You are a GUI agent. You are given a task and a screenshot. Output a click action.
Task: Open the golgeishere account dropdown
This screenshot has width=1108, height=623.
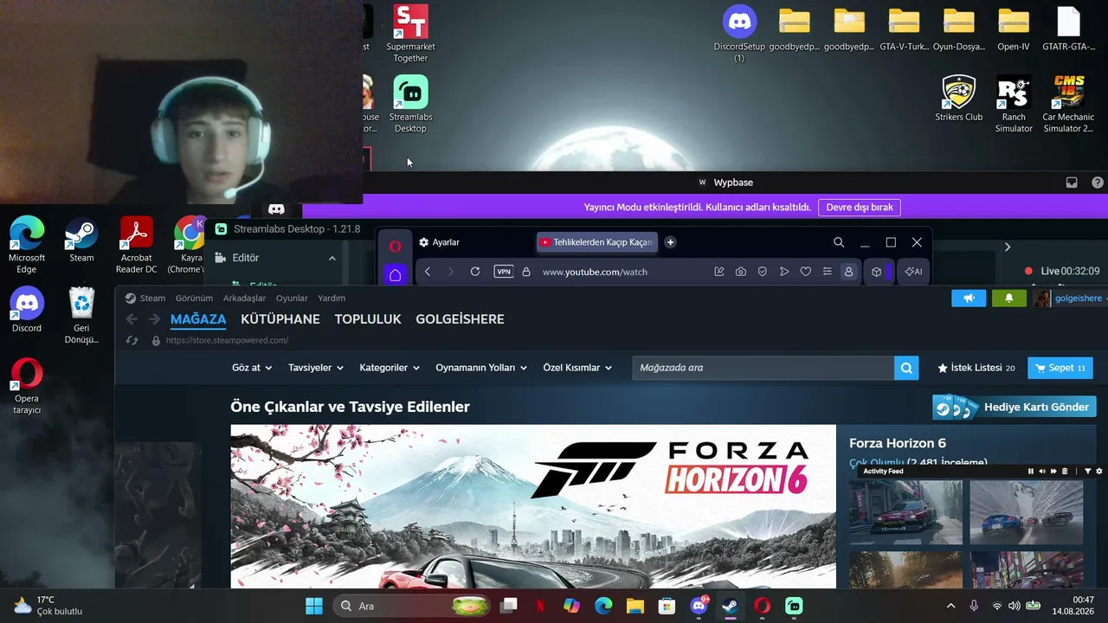(x=1080, y=299)
